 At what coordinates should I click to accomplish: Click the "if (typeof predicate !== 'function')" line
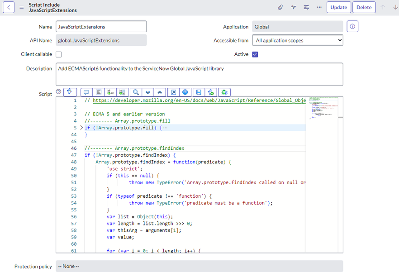[159, 196]
